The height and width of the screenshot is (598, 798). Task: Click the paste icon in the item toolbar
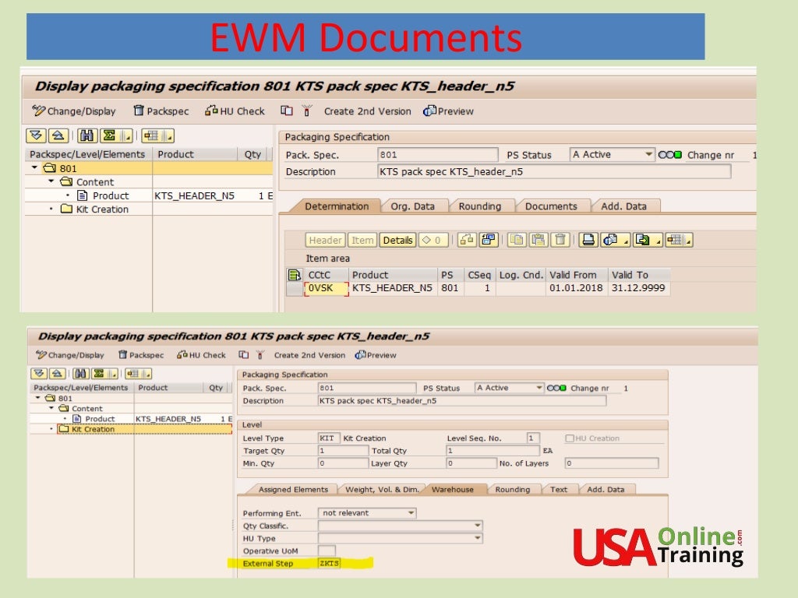click(x=538, y=240)
